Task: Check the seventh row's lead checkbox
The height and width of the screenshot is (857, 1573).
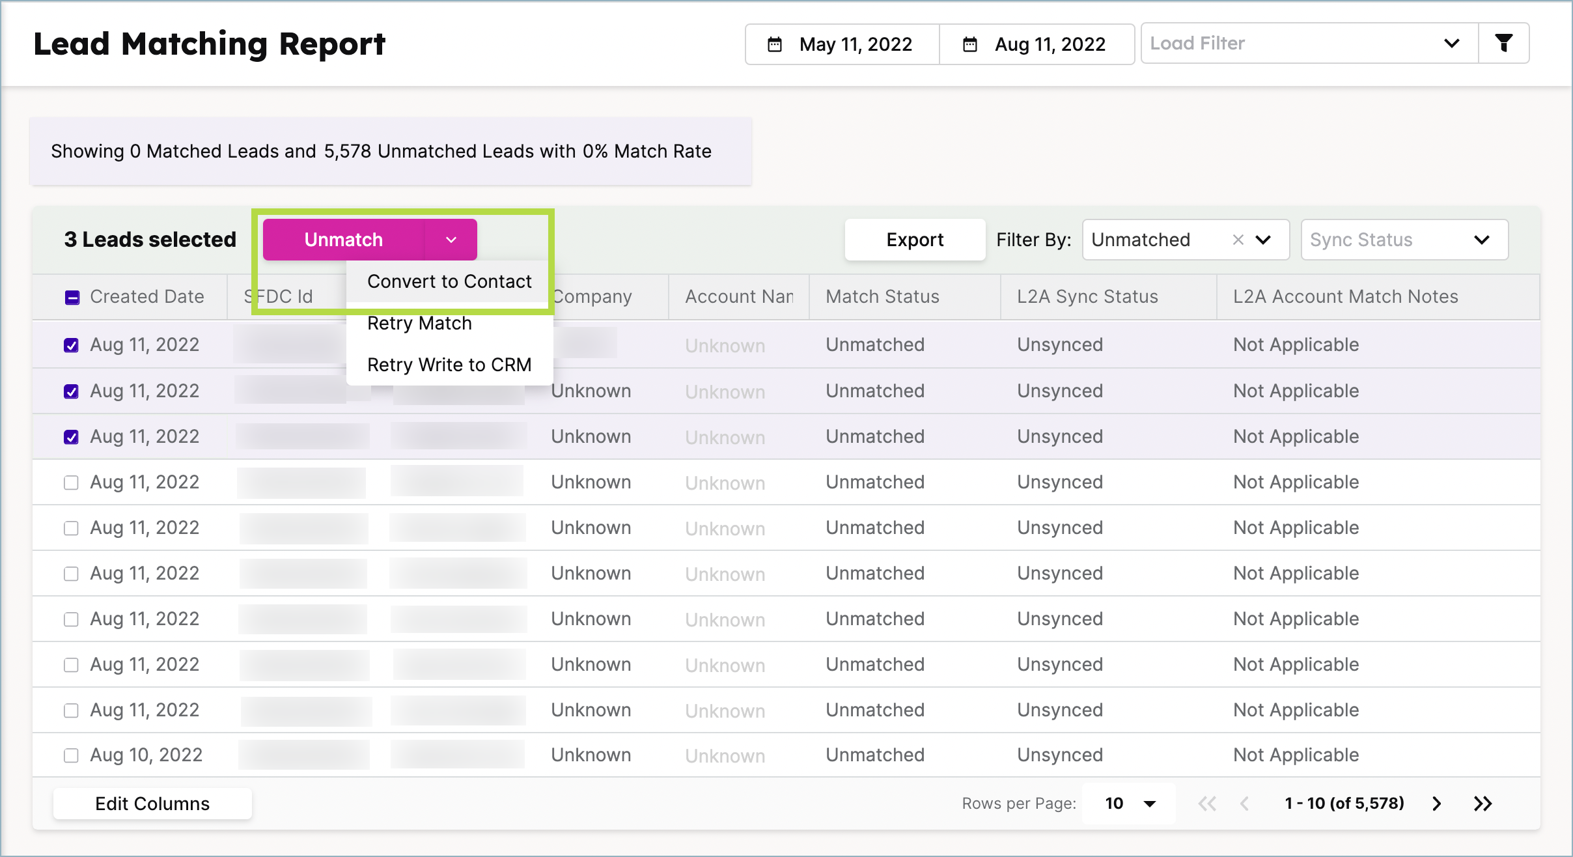Action: pos(71,619)
